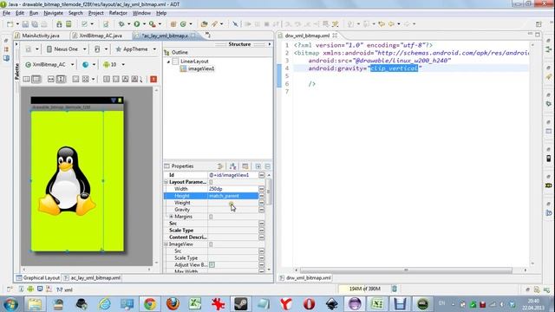Open the Project menu
Screen dimensions: 555x312
click(x=96, y=13)
